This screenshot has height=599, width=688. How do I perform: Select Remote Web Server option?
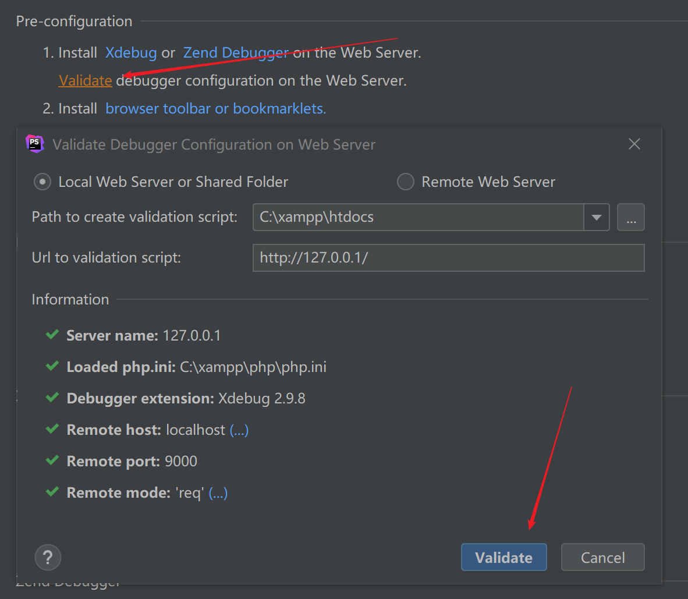tap(476, 182)
